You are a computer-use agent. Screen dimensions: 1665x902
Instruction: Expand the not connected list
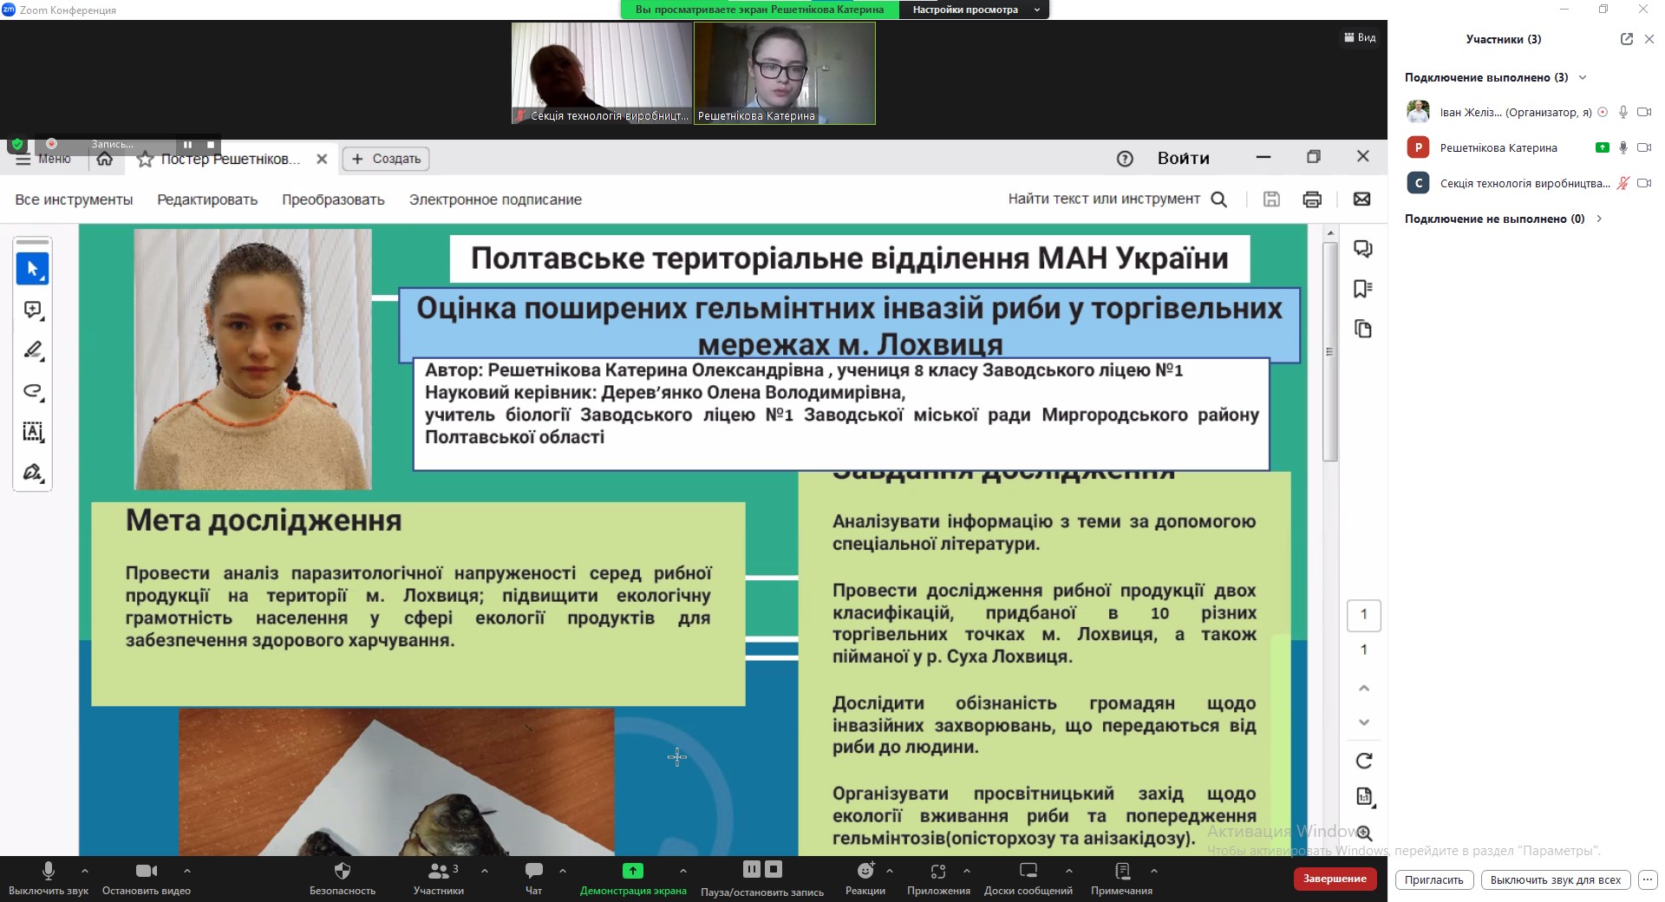pos(1599,219)
